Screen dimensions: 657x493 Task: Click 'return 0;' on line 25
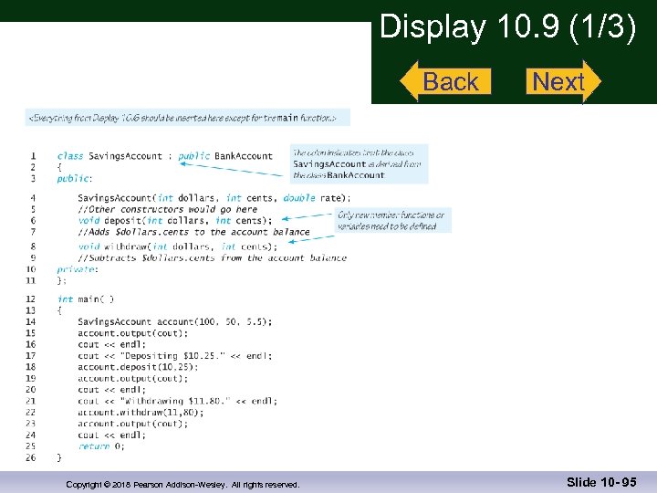101,446
